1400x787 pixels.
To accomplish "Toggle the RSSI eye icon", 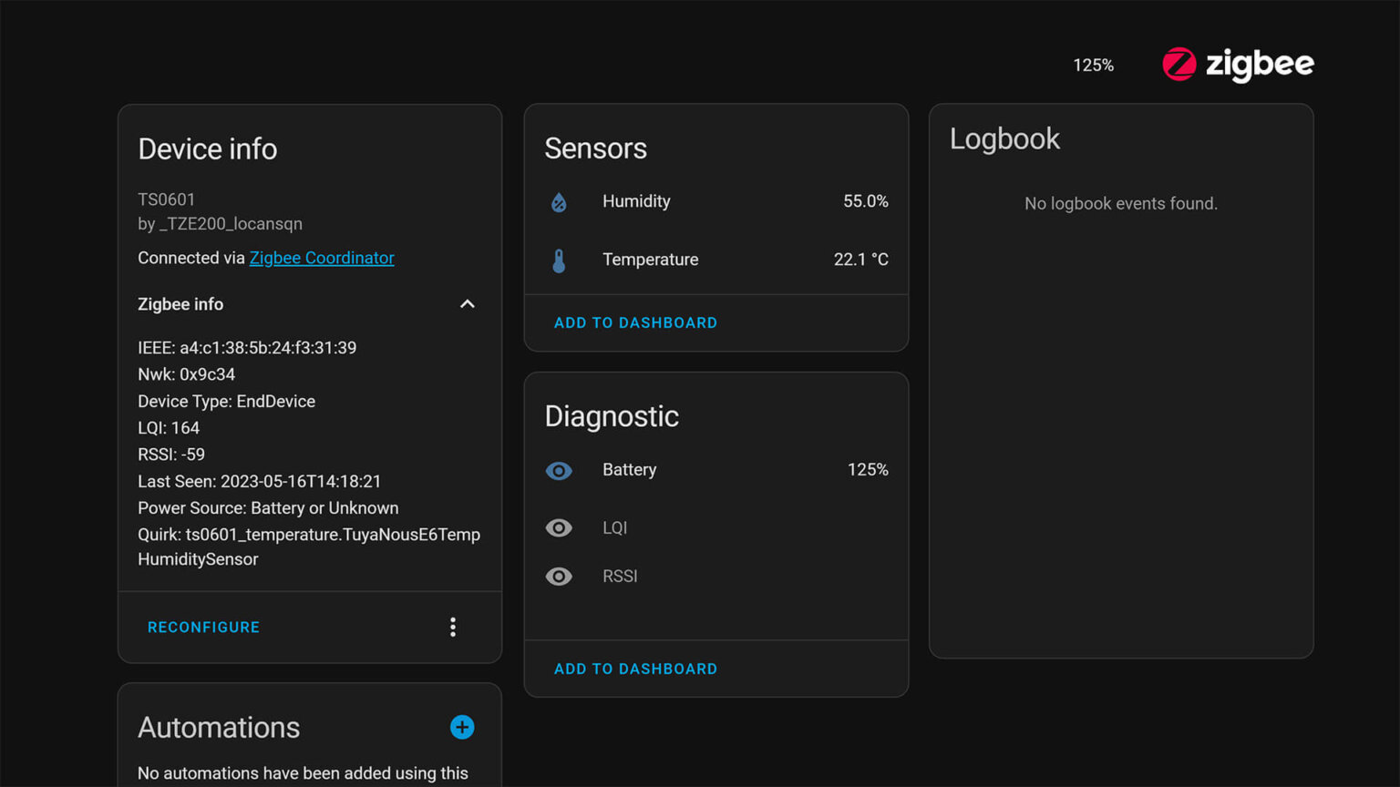I will coord(559,577).
